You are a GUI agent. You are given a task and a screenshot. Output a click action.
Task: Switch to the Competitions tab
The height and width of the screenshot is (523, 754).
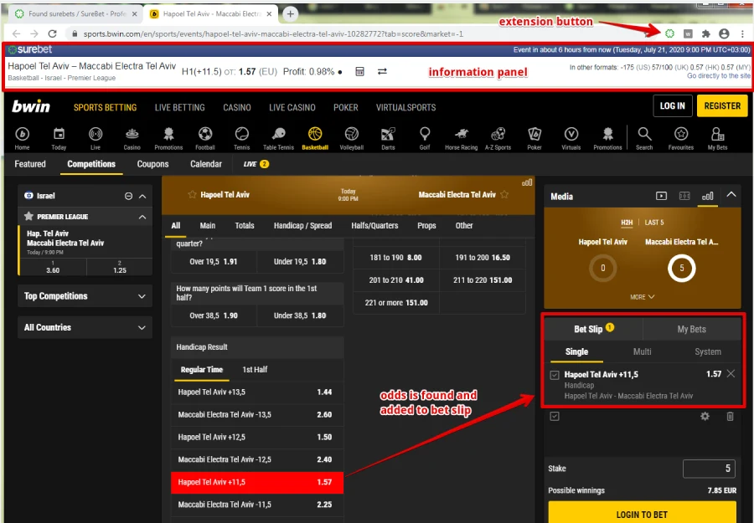point(91,164)
